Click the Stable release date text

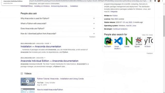pyautogui.click(x=129, y=22)
